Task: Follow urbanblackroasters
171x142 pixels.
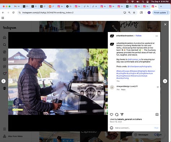Action: pos(139,36)
